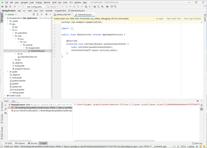Open the SDK Manager toolbar icon
The height and width of the screenshot is (148, 207).
click(103, 7)
